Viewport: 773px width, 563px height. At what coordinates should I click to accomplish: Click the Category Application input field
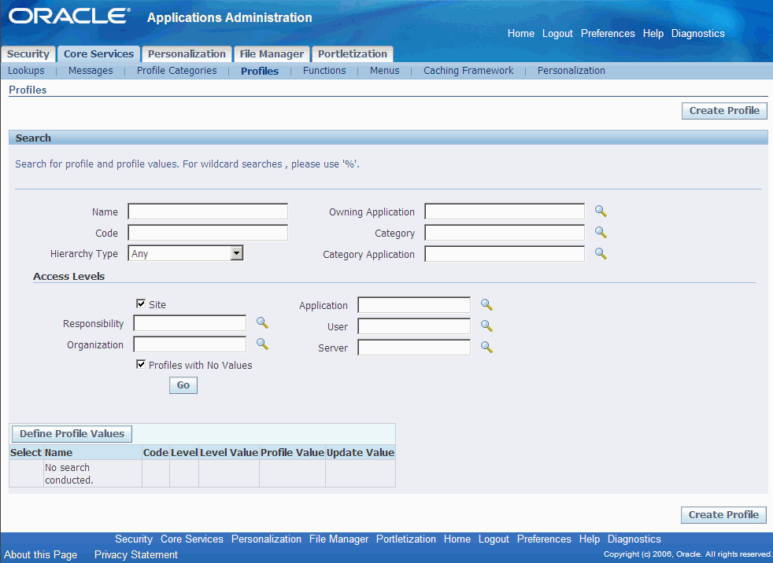(505, 254)
